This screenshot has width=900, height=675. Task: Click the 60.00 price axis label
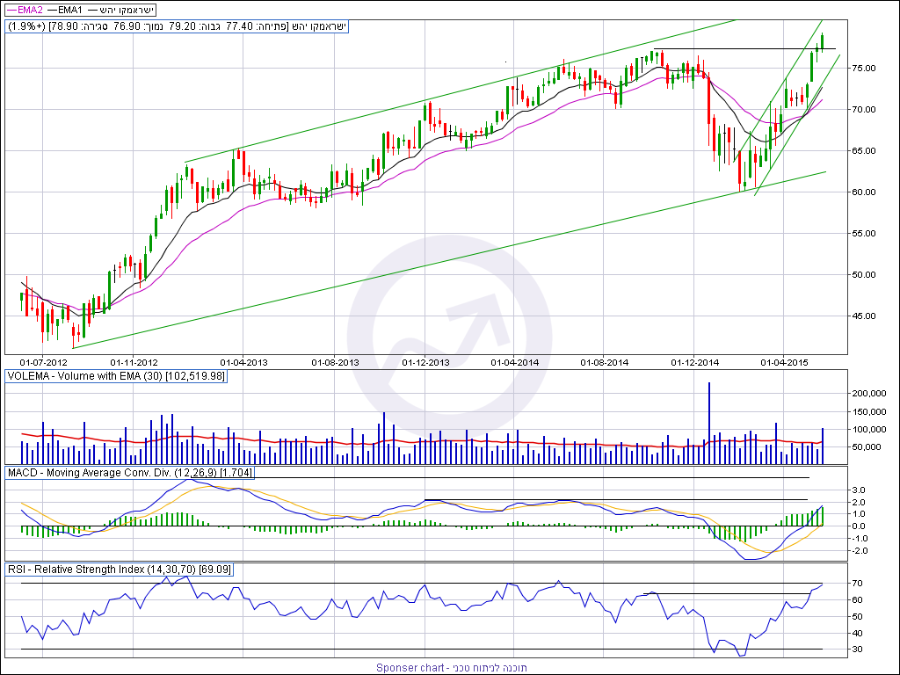coord(863,192)
